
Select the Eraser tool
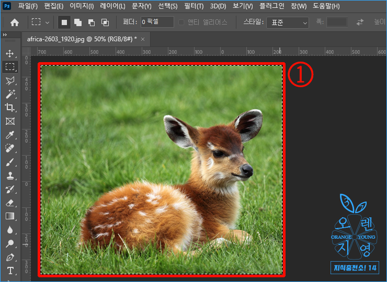click(10, 203)
